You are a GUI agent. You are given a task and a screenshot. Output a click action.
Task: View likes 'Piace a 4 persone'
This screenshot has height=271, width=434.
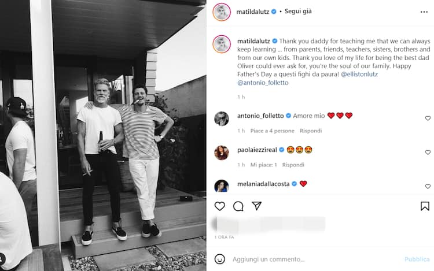point(272,131)
